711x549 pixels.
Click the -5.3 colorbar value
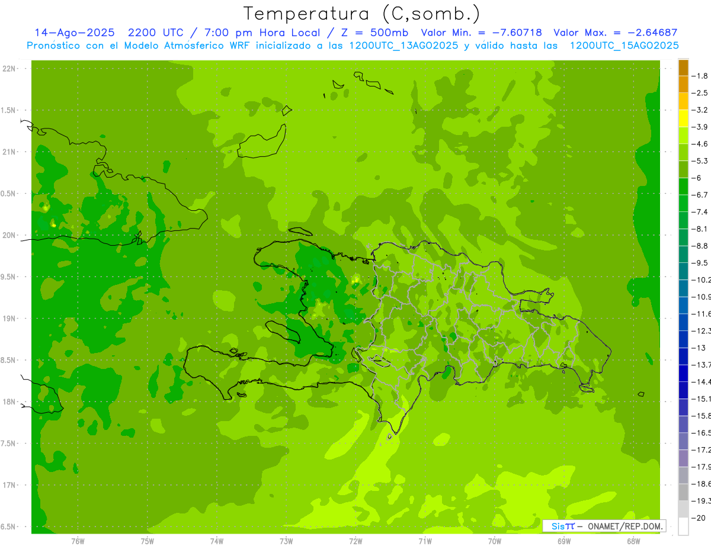pos(699,161)
